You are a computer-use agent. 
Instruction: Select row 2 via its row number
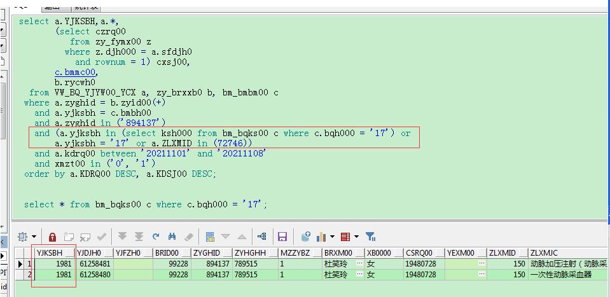29,275
